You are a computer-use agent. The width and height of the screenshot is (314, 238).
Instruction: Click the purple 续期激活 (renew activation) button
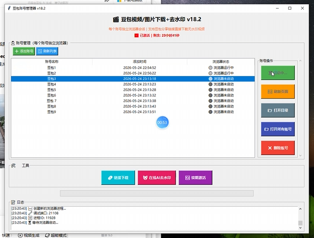click(196, 177)
